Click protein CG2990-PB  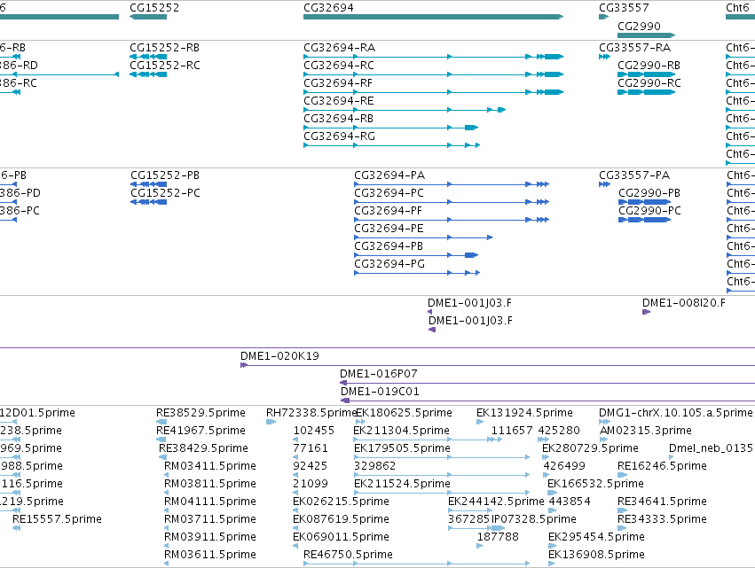pyautogui.click(x=649, y=193)
